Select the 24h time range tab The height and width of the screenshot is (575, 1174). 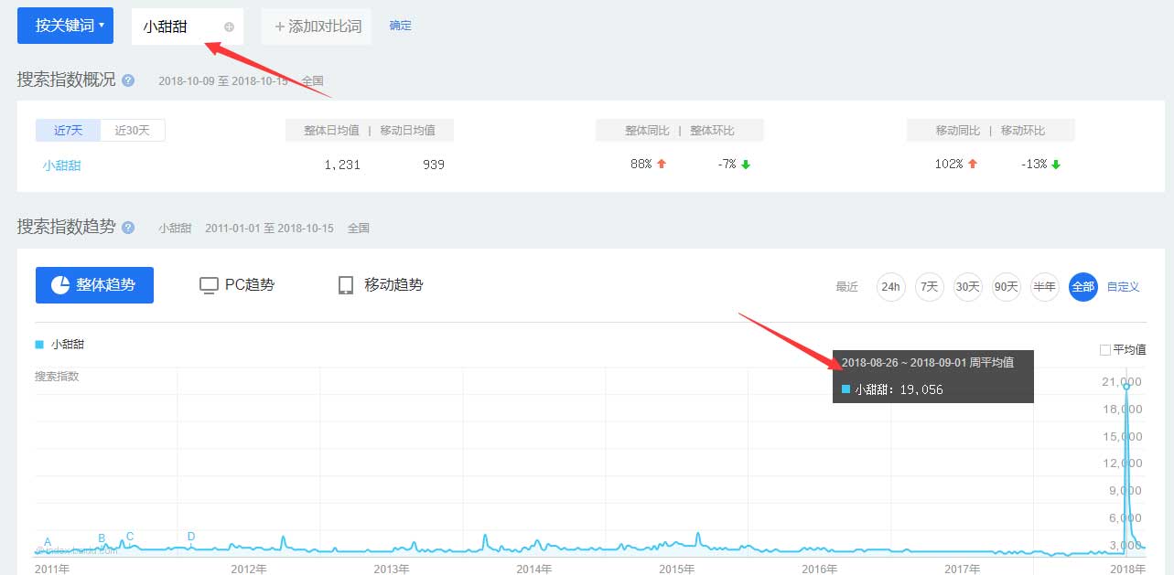coord(890,286)
